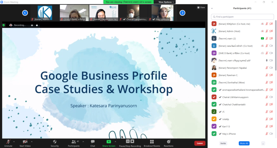Click participant Jutatip name
This screenshot has width=277, height=148.
226,119
